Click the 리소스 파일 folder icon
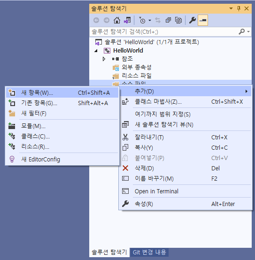 pos(116,76)
